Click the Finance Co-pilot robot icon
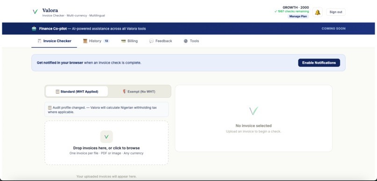 (34, 29)
